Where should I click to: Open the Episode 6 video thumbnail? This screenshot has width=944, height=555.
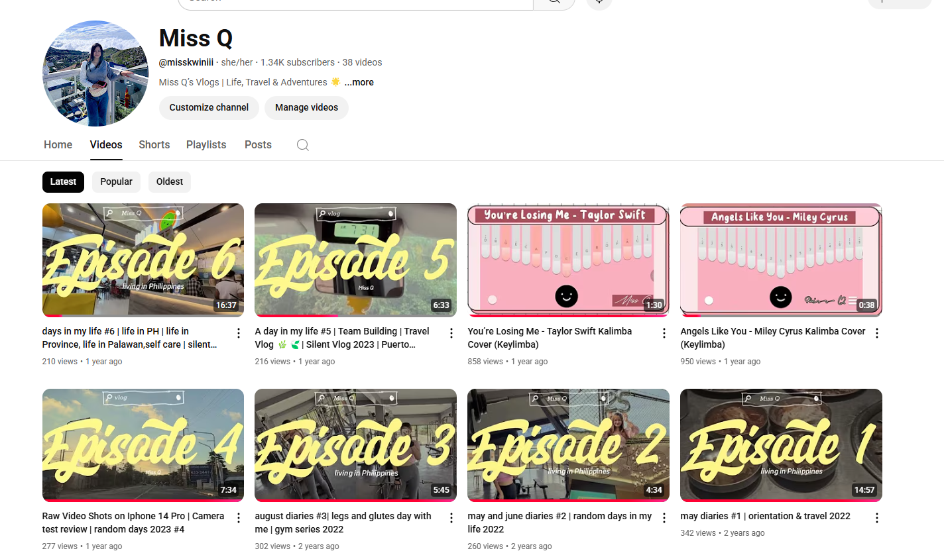pos(143,260)
